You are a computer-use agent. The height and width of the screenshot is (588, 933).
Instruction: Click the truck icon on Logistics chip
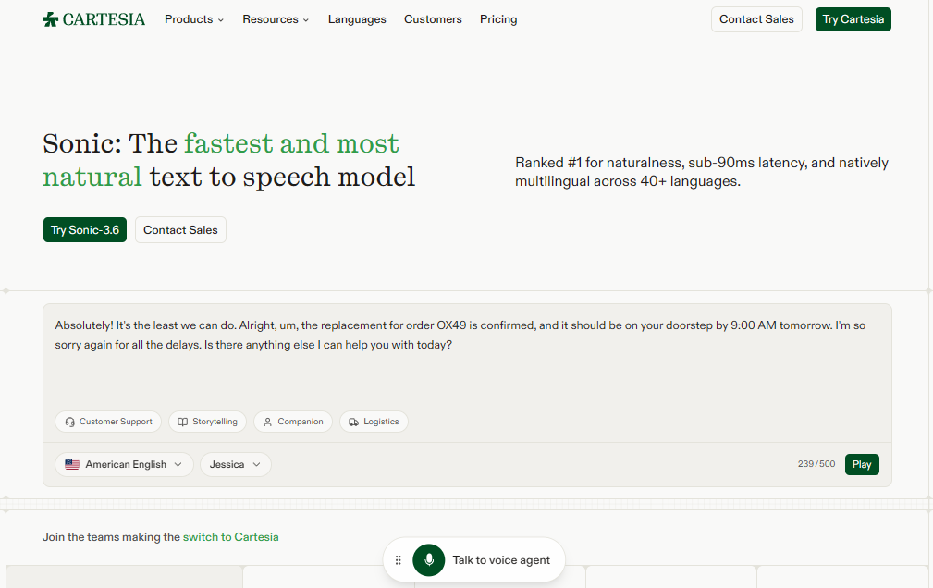[353, 422]
